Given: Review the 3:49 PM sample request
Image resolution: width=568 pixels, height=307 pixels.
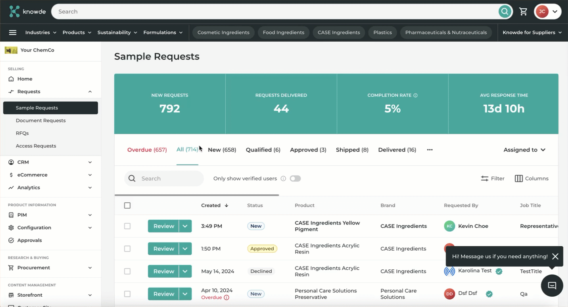Looking at the screenshot, I should click(163, 226).
